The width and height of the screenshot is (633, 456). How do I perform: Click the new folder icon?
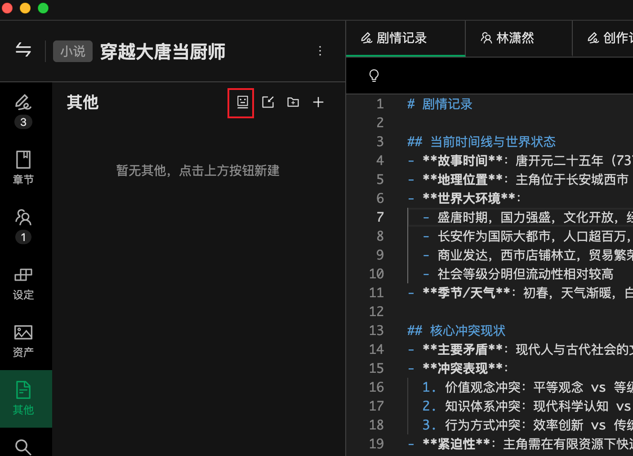(x=293, y=103)
